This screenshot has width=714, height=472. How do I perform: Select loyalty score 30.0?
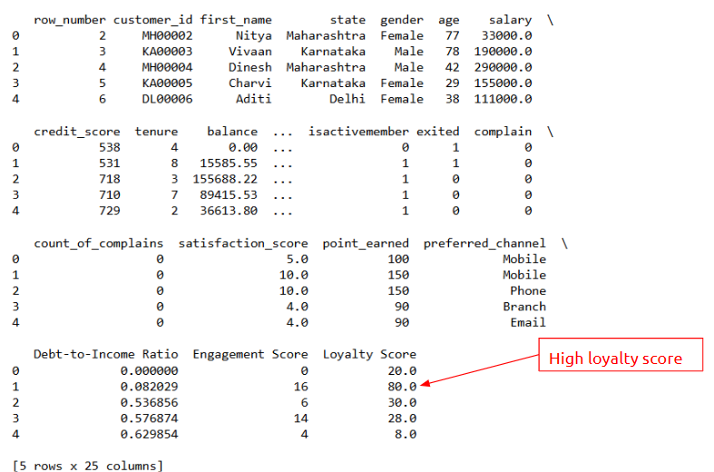pos(402,403)
